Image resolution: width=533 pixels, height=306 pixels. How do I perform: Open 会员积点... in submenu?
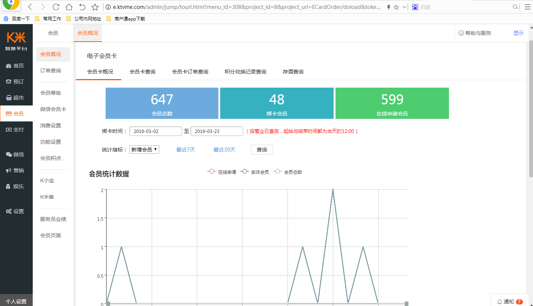tap(53, 158)
